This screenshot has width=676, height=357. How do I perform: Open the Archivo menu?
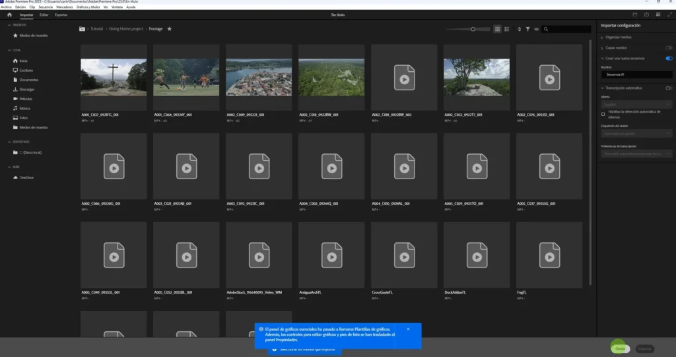pos(6,7)
